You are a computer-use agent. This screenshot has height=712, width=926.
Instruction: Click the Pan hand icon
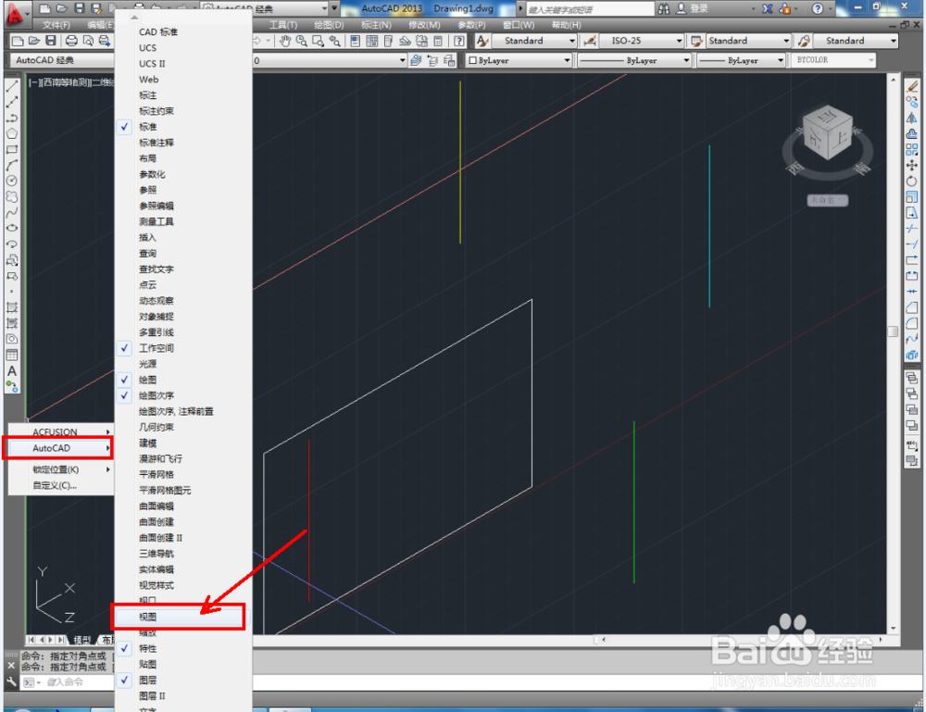tap(285, 41)
